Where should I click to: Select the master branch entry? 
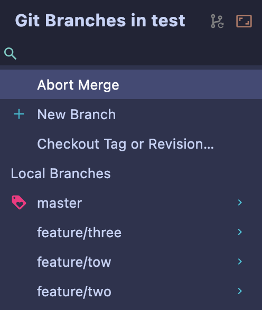click(x=131, y=202)
